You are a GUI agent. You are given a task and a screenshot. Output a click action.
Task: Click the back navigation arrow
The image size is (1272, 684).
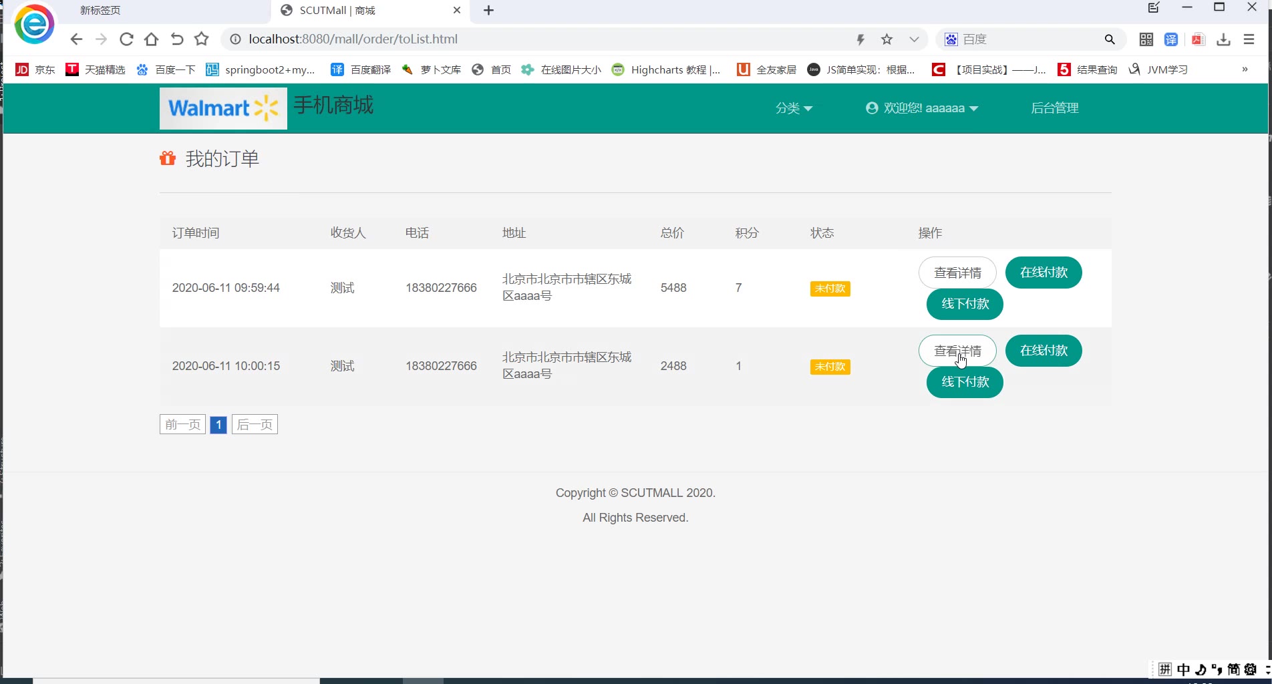[x=76, y=39]
